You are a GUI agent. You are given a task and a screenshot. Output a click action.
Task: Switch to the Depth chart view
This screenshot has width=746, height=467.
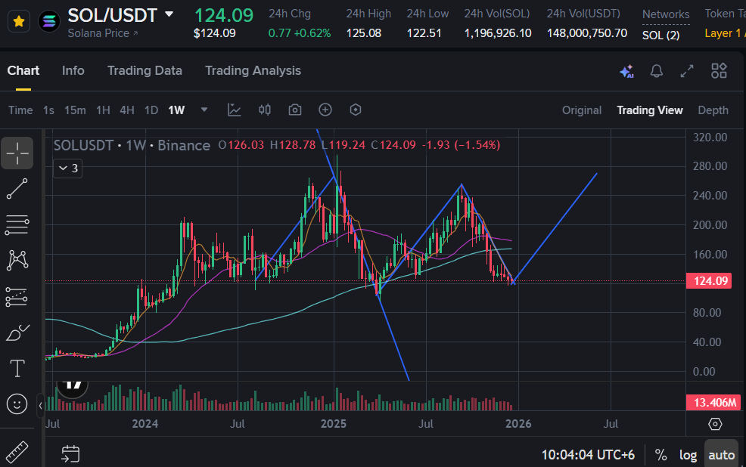tap(713, 110)
